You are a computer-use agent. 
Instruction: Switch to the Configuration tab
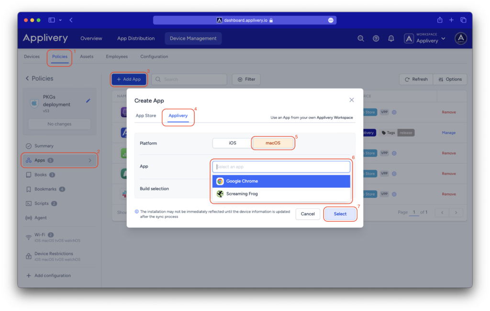154,56
